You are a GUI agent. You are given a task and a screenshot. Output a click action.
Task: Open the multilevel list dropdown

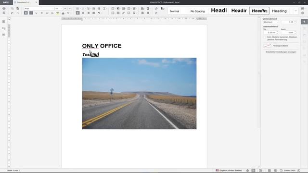89,9
